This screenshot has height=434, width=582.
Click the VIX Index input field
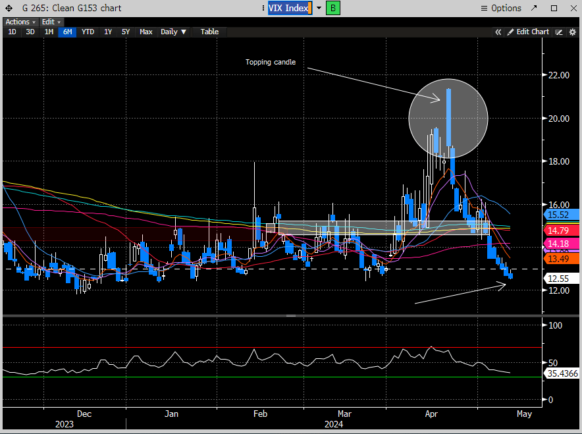coord(289,8)
